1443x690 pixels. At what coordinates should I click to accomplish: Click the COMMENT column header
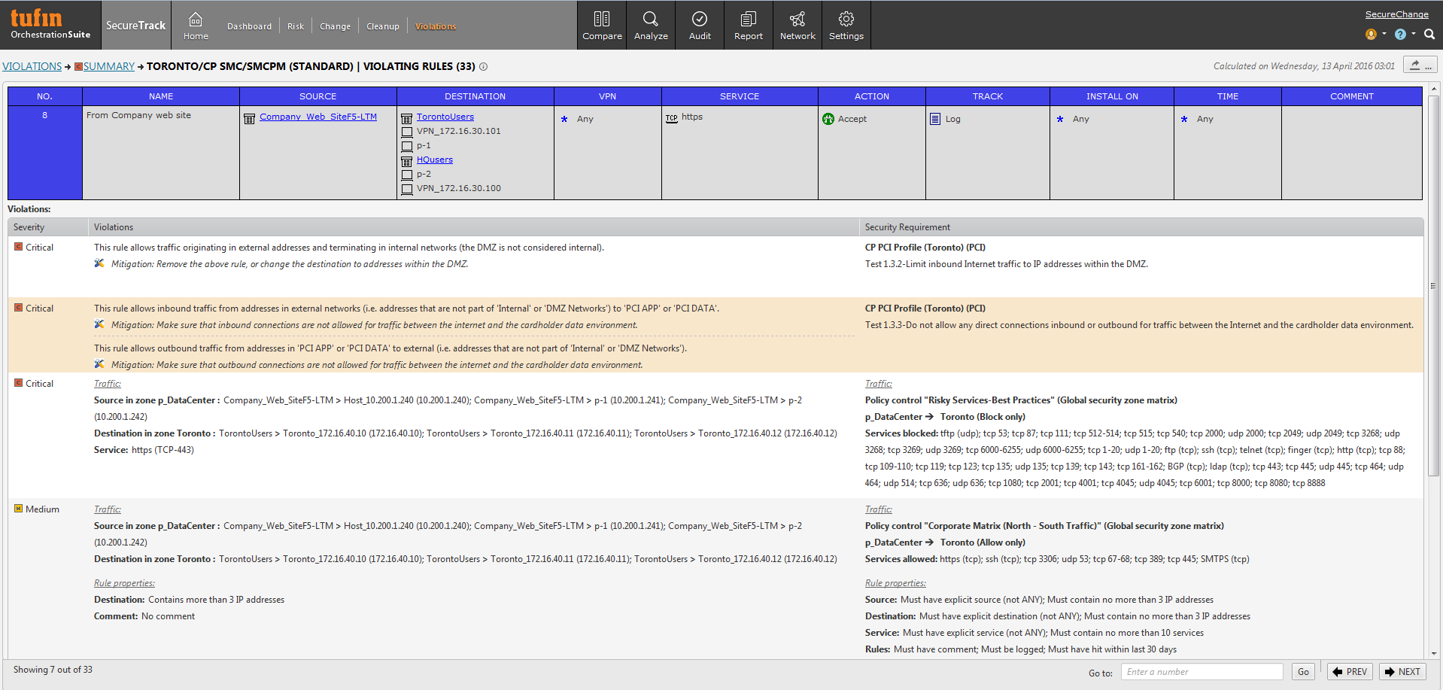[1352, 96]
